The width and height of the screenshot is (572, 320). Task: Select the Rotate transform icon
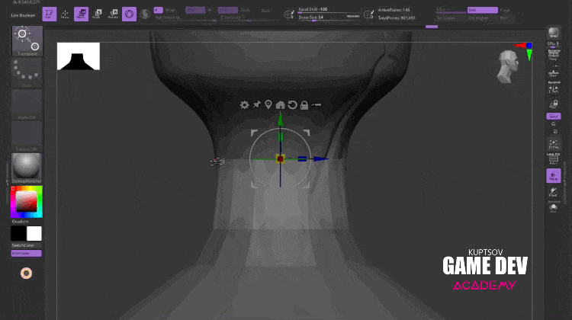[x=113, y=14]
